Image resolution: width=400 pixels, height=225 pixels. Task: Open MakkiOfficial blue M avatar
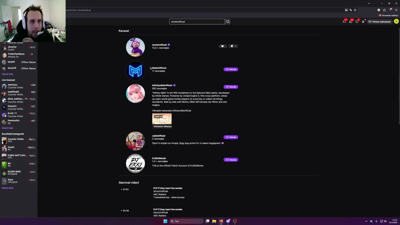point(135,71)
